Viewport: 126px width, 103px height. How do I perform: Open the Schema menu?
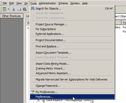[x=63, y=3]
